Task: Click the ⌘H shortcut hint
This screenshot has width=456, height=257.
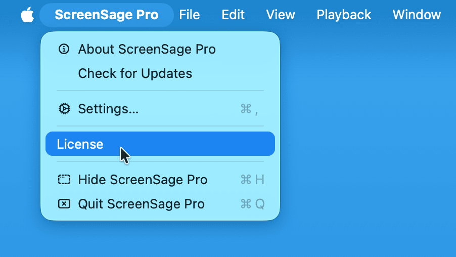Action: pos(252,180)
